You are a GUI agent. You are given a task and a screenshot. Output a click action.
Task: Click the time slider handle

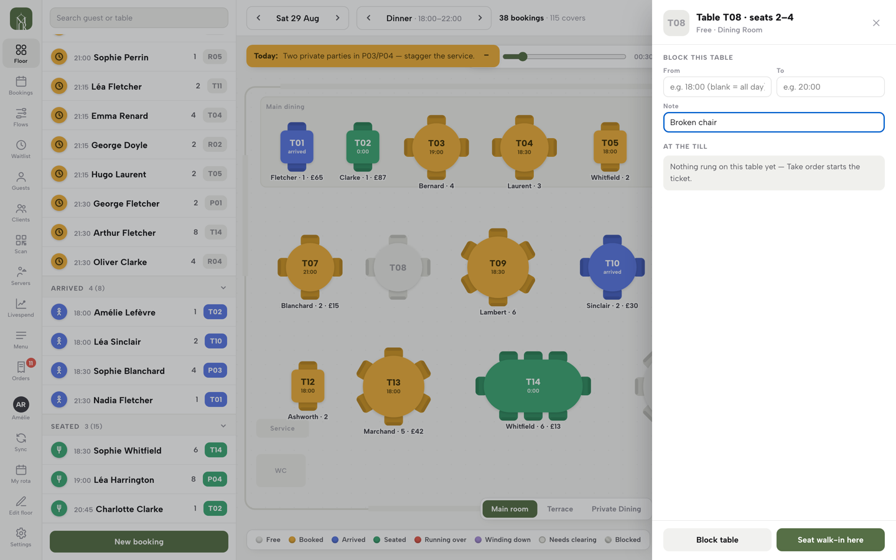point(523,57)
